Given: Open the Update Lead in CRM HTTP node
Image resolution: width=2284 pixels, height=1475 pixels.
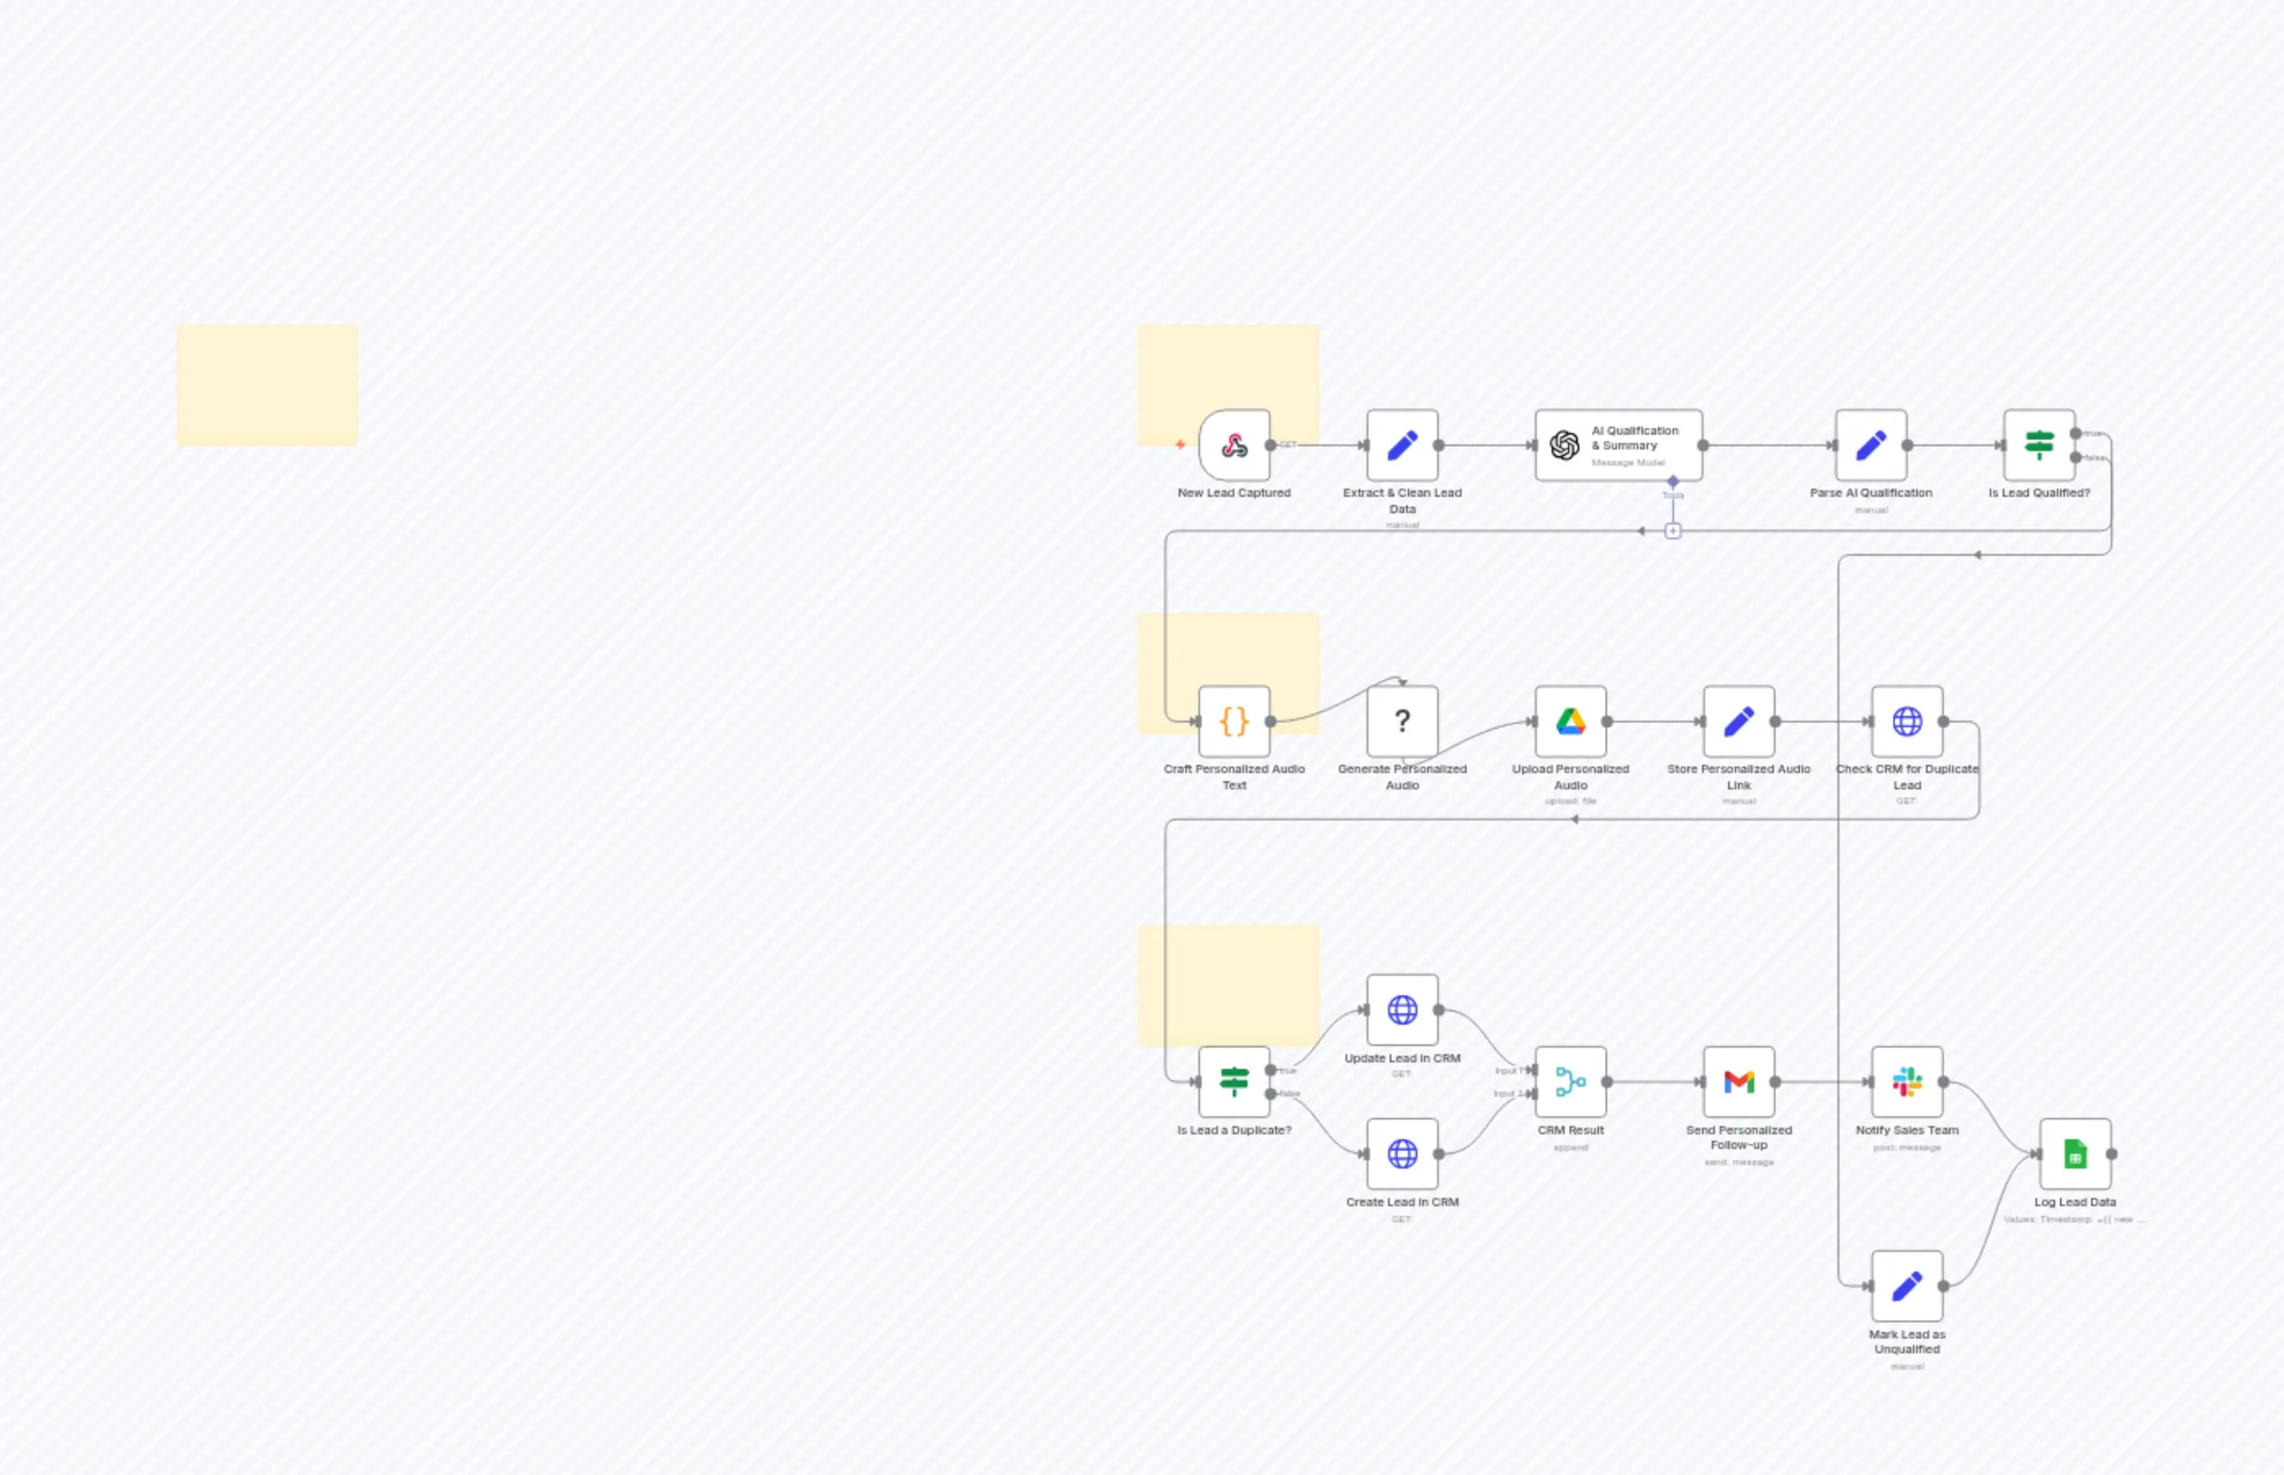Looking at the screenshot, I should pos(1402,1011).
